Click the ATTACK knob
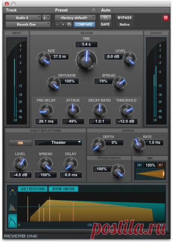This screenshot has height=243, width=173. pos(73,111)
